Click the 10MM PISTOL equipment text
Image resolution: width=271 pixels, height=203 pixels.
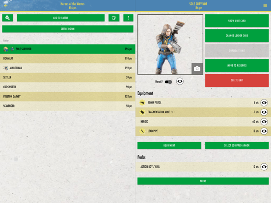[x=154, y=102]
